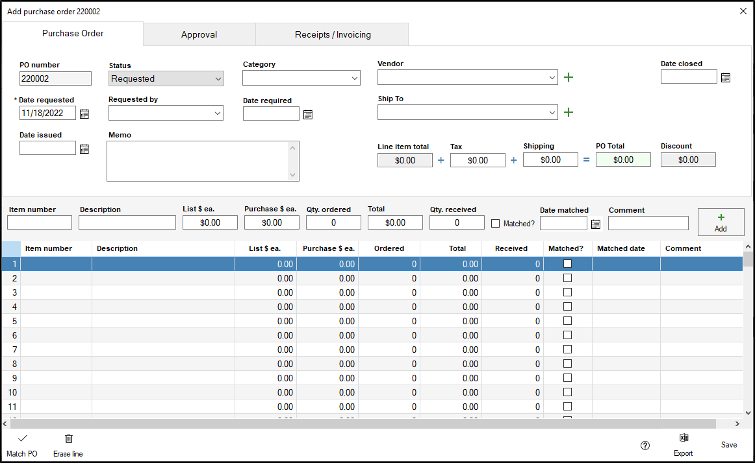755x463 pixels.
Task: Click the Shipping amount field
Action: 550,160
